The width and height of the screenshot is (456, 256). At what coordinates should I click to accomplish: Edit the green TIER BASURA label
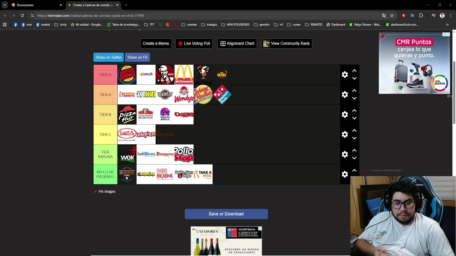click(105, 154)
